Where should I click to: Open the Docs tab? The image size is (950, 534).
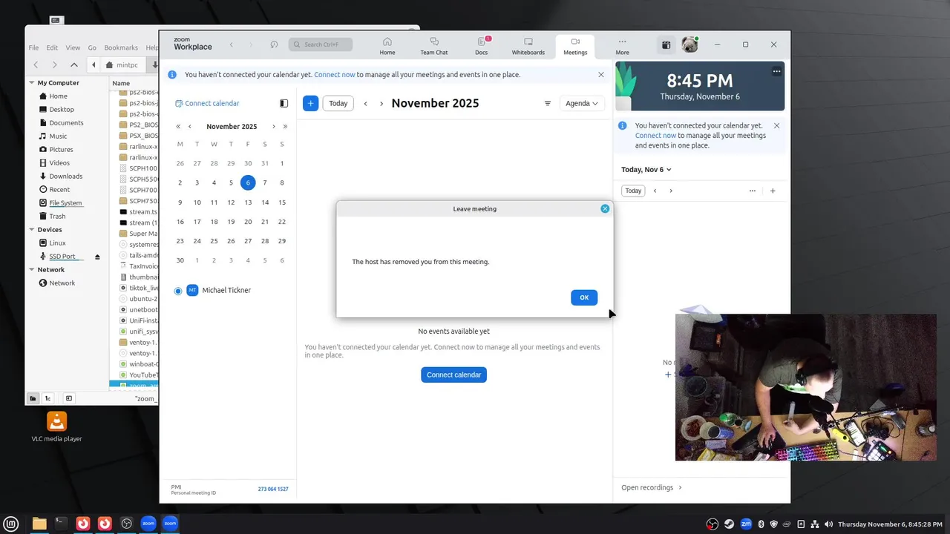point(482,46)
